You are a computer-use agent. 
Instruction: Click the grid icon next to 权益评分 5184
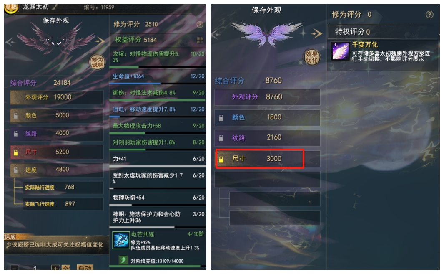[x=200, y=40]
